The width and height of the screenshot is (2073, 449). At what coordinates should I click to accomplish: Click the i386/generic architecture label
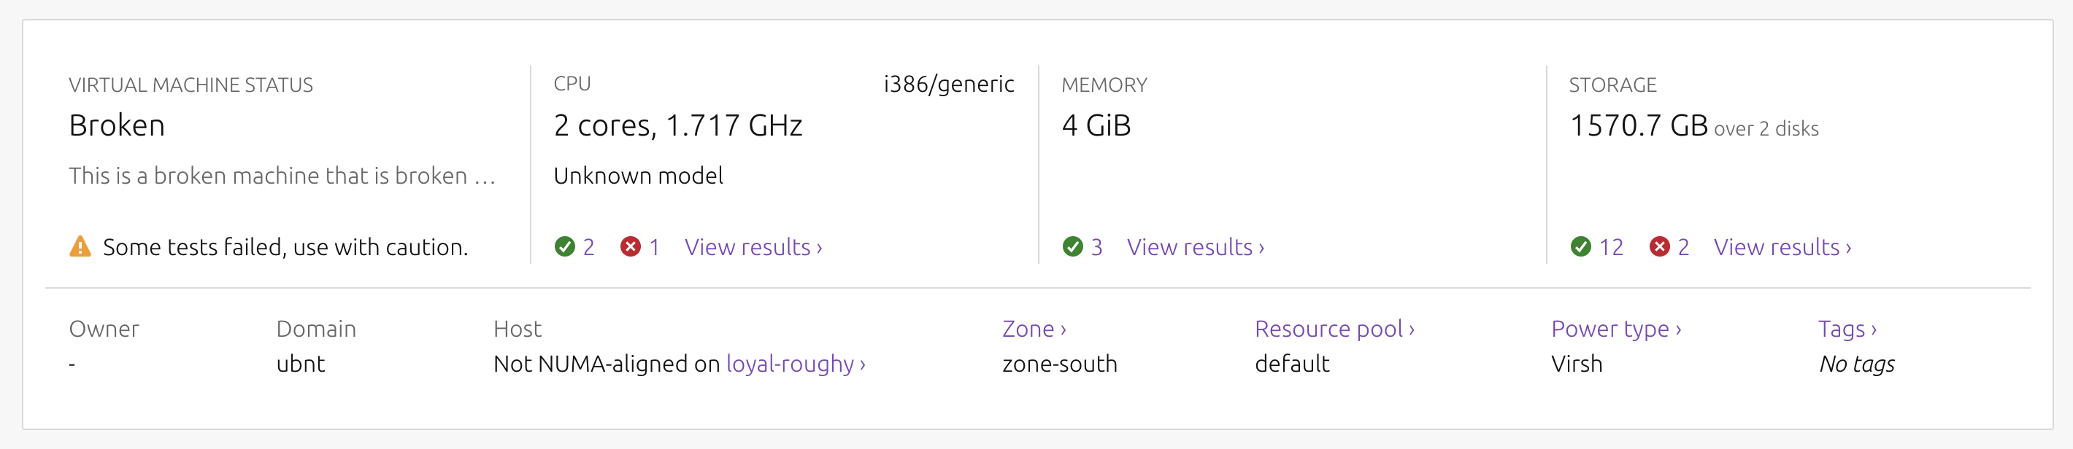click(947, 83)
